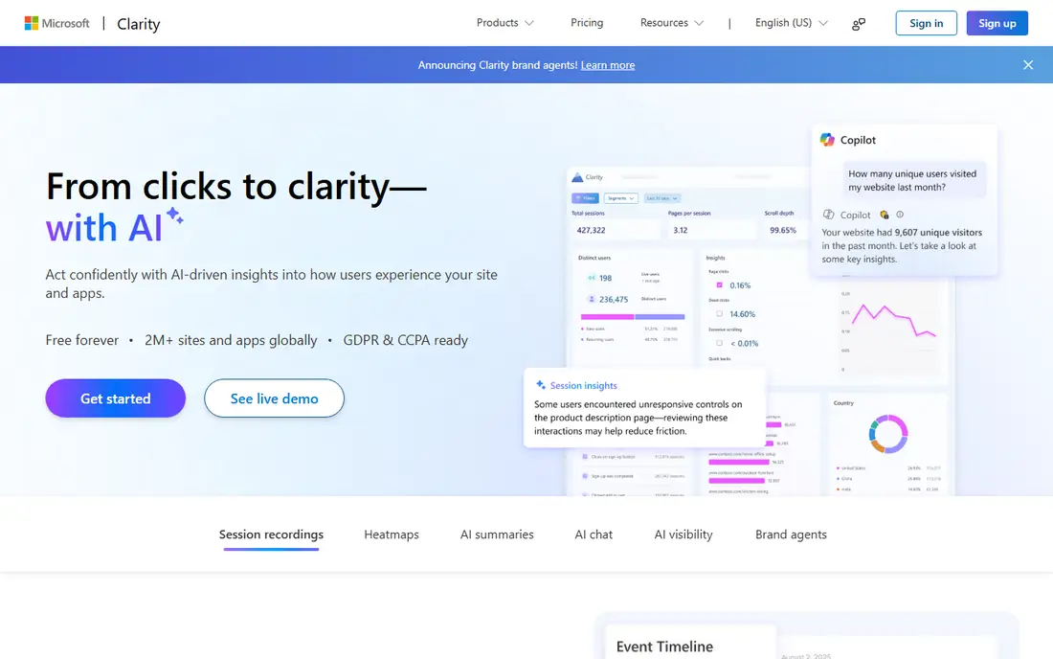Switch to the Heatmaps tab
The width and height of the screenshot is (1053, 659).
(x=392, y=534)
